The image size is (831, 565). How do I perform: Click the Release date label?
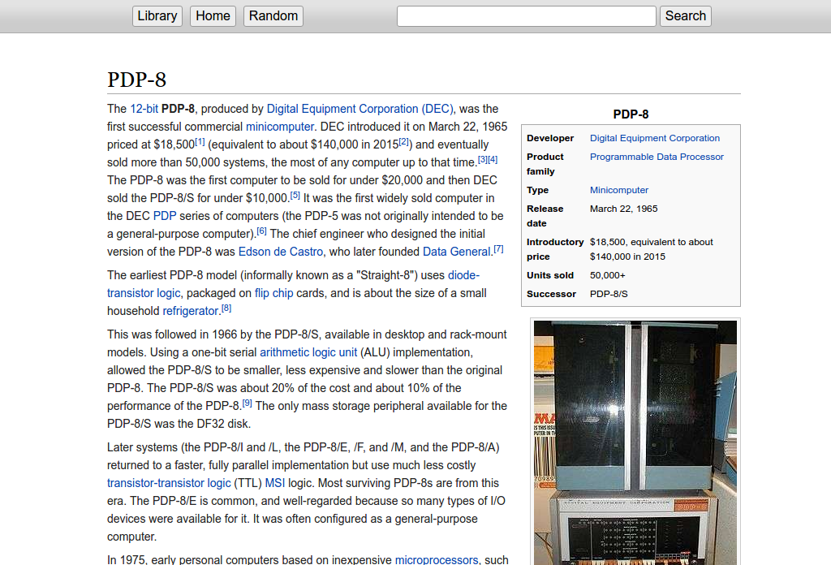click(545, 216)
